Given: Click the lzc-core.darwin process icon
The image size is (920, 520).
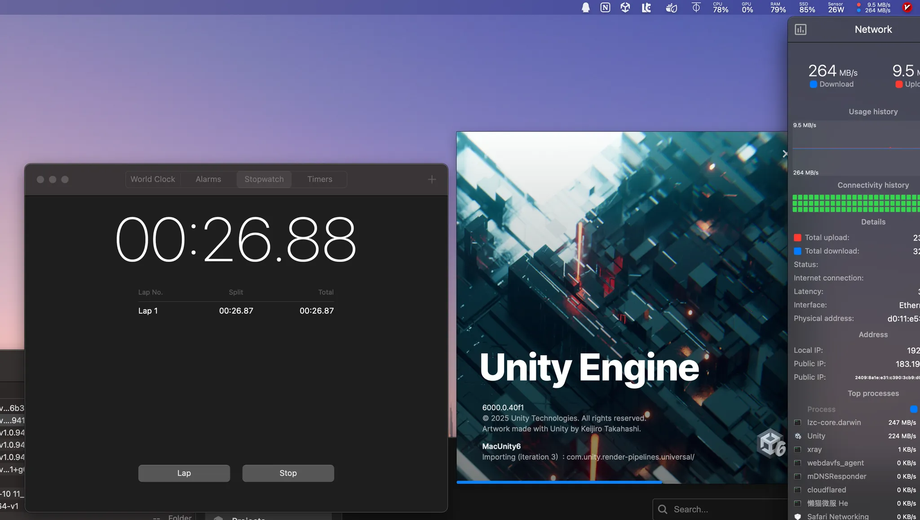Looking at the screenshot, I should (x=798, y=422).
